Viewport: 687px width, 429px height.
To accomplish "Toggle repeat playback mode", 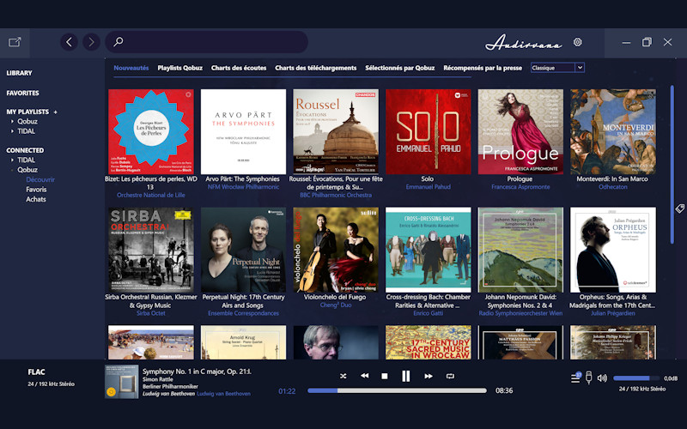I will [450, 376].
